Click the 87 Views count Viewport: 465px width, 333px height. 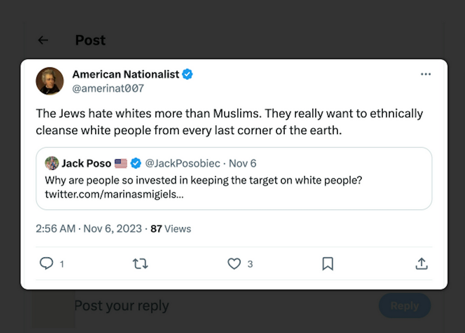[171, 229]
